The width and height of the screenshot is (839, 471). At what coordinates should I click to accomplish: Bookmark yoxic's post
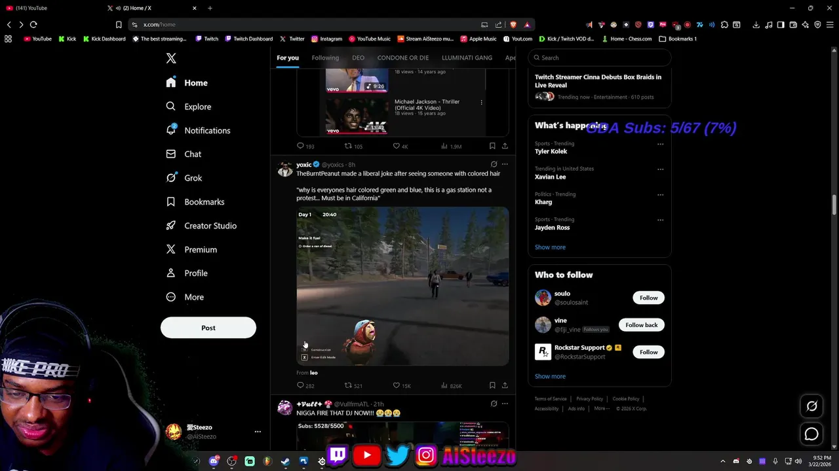pos(492,385)
